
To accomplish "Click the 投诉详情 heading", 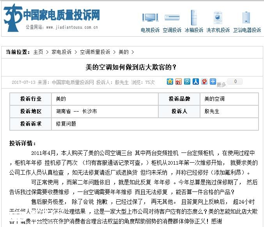I will tap(22, 144).
